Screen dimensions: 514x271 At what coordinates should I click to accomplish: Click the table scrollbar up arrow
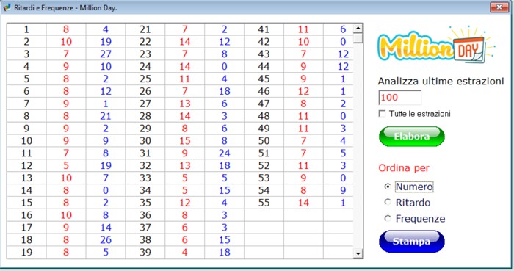coord(358,29)
